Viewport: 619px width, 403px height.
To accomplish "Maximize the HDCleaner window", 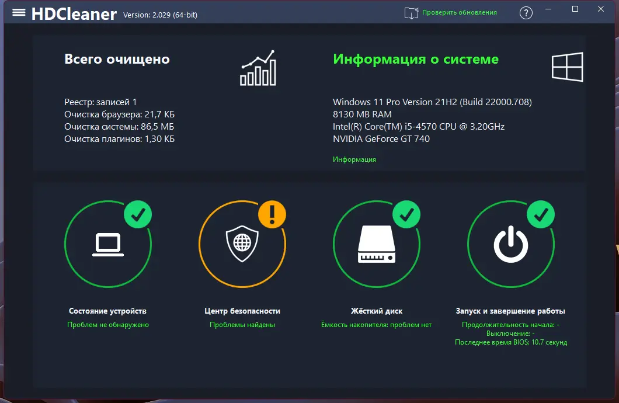I will coord(575,9).
